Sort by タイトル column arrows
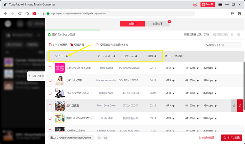This screenshot has height=144, width=245. click(x=67, y=56)
